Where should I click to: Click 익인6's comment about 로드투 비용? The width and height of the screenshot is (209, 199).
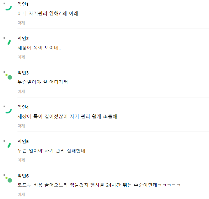tap(99, 185)
